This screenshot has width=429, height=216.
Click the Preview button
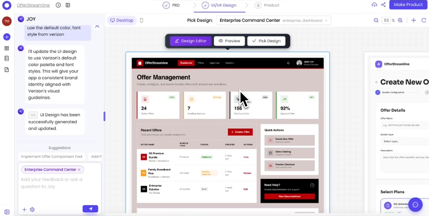click(229, 41)
